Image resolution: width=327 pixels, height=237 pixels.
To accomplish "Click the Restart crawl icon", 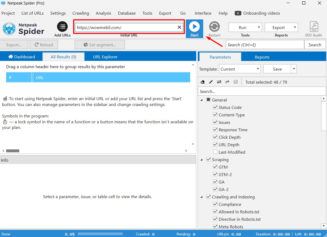I will tap(214, 27).
